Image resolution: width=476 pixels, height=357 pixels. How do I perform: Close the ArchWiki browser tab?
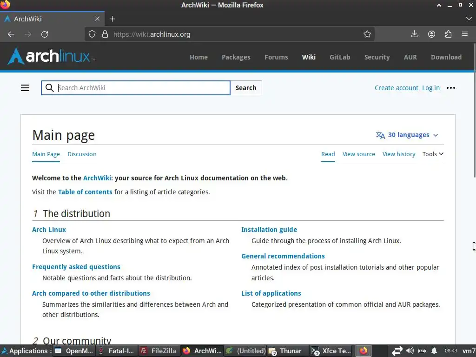coord(97,19)
